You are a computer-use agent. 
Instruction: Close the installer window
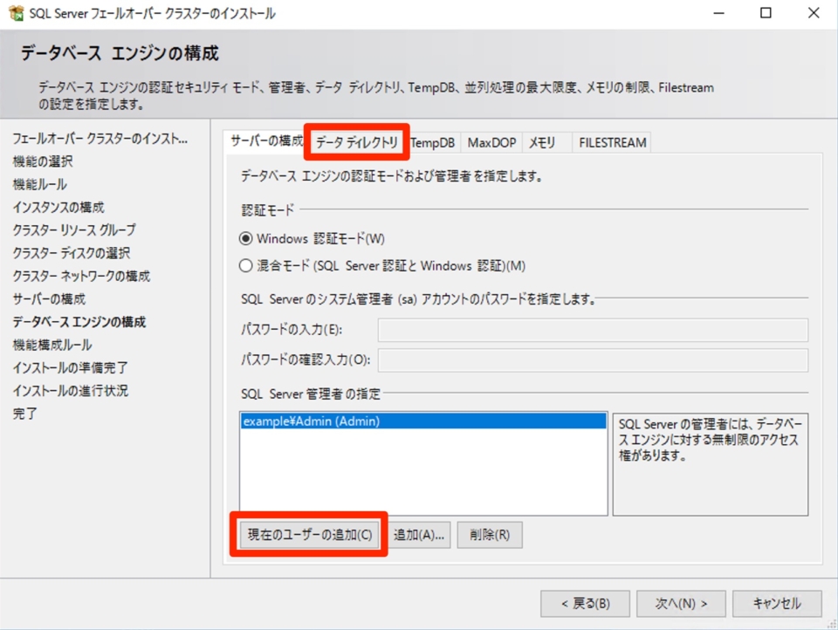[x=814, y=13]
